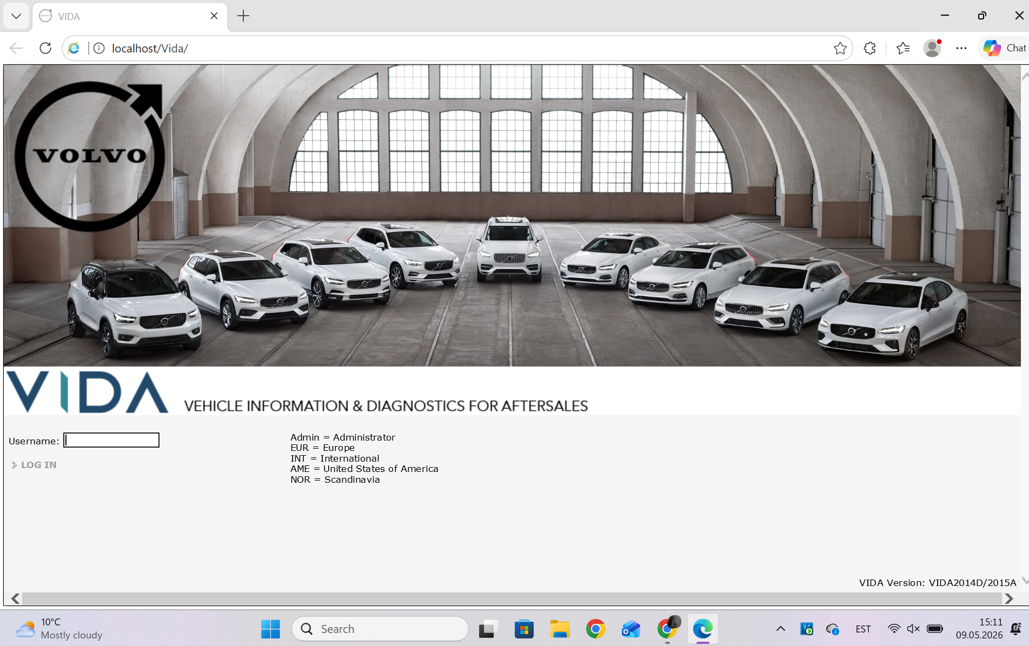
Task: Open the Windows Start menu
Action: 270,629
